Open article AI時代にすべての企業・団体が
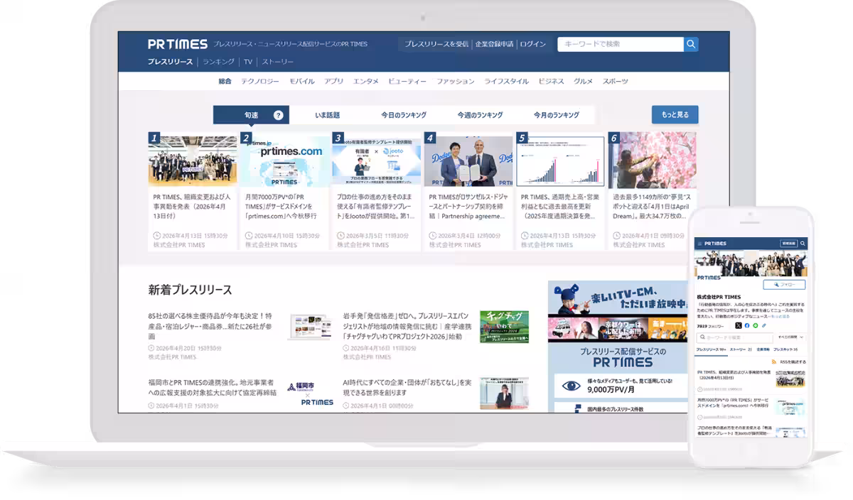Screen dimensions: 853x500 pos(407,388)
